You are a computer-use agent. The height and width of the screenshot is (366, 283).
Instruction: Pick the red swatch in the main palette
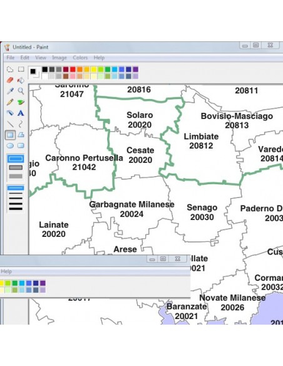(x=73, y=70)
